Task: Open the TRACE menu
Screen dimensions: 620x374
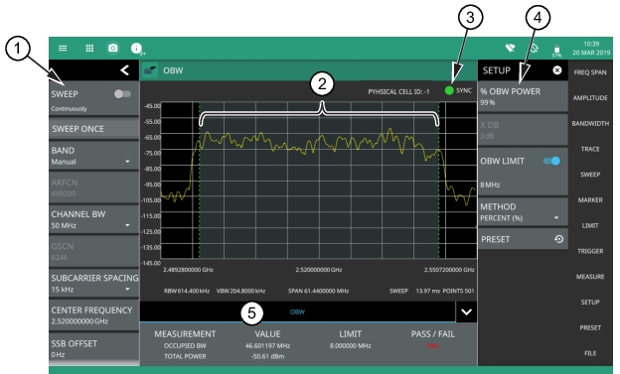Action: point(590,149)
